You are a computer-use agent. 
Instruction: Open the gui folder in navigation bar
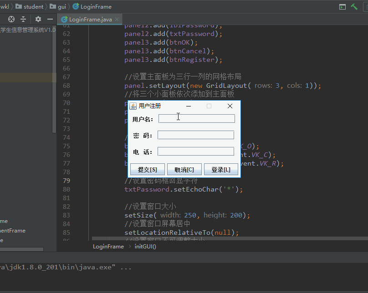click(x=58, y=6)
